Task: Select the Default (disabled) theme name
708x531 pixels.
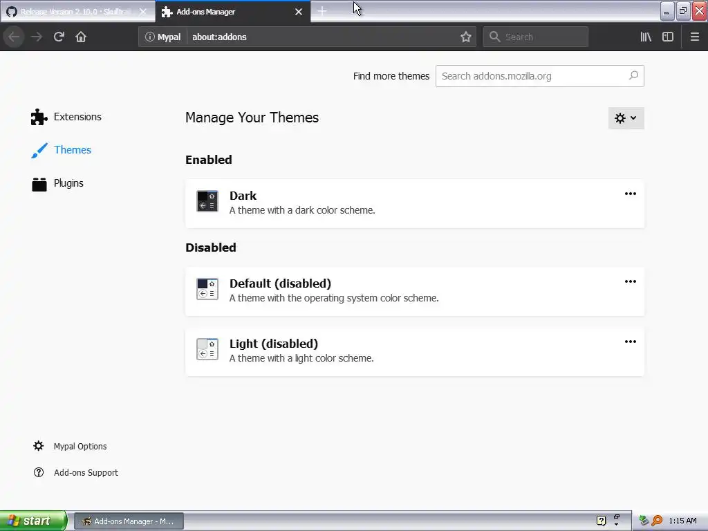Action: click(x=280, y=283)
